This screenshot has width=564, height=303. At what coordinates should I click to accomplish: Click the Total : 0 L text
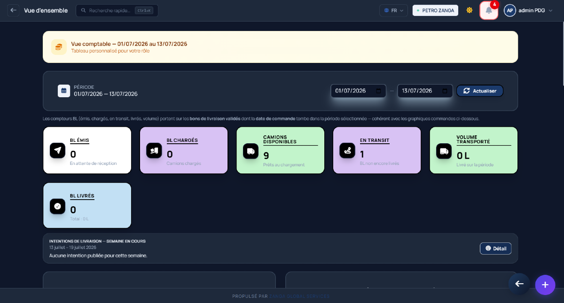click(x=79, y=219)
